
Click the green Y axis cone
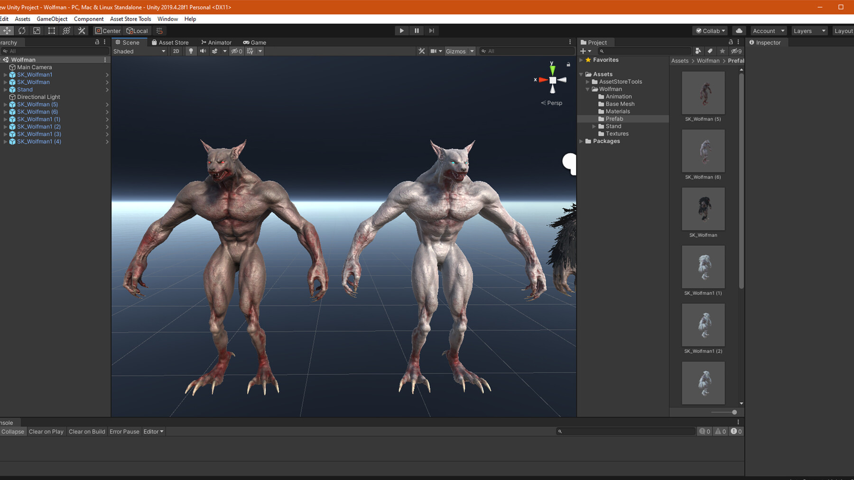[552, 70]
